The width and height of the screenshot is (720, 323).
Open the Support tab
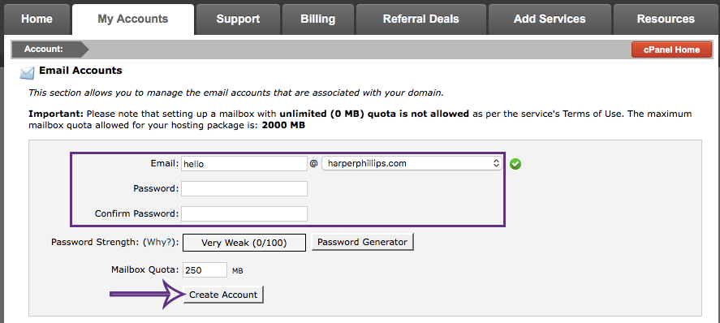[238, 19]
